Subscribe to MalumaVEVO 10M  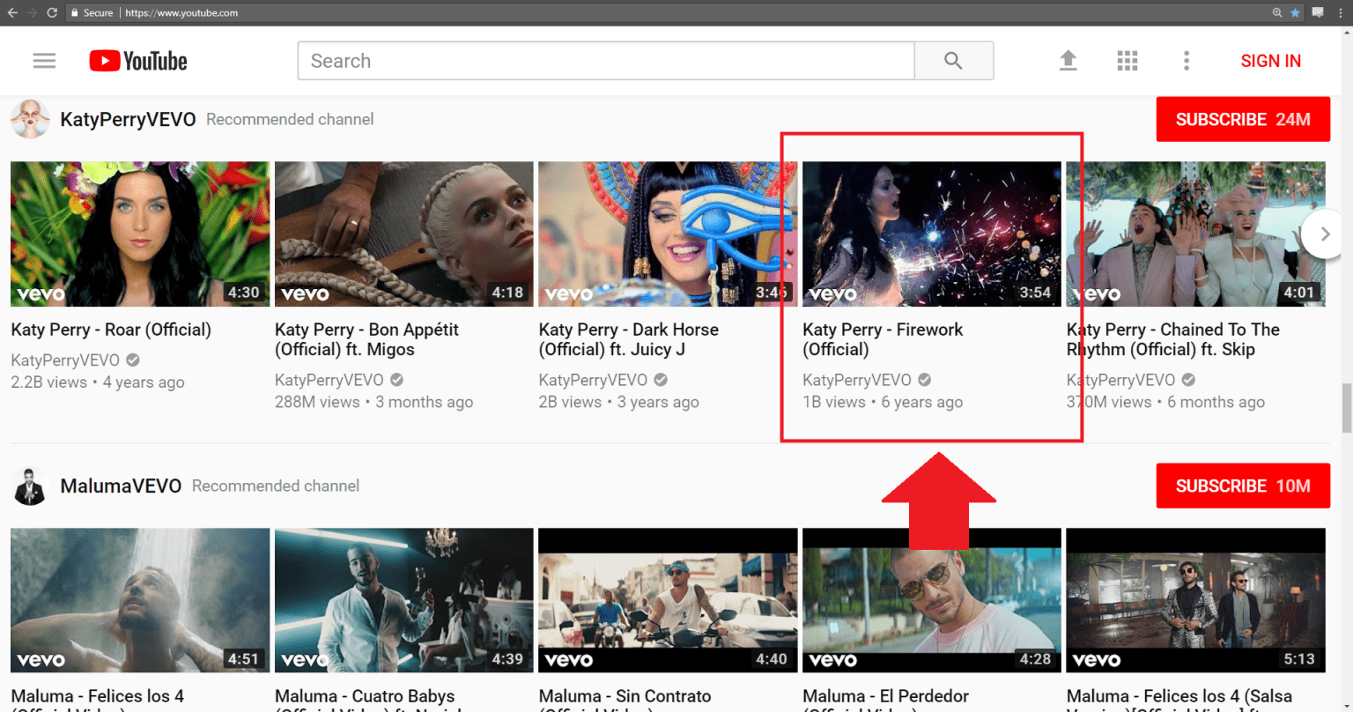(x=1243, y=486)
